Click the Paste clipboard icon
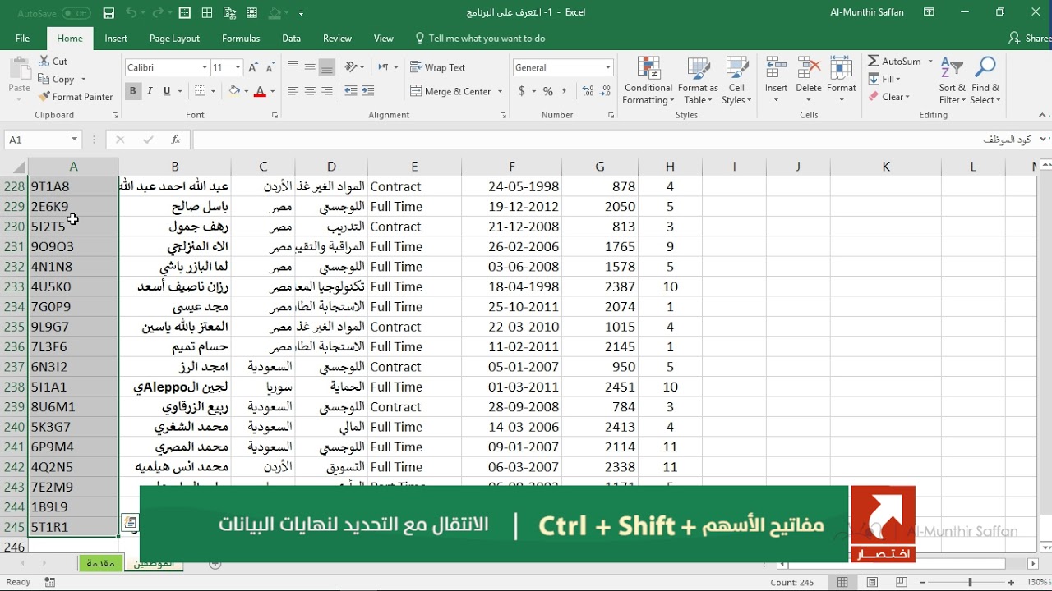 19,70
